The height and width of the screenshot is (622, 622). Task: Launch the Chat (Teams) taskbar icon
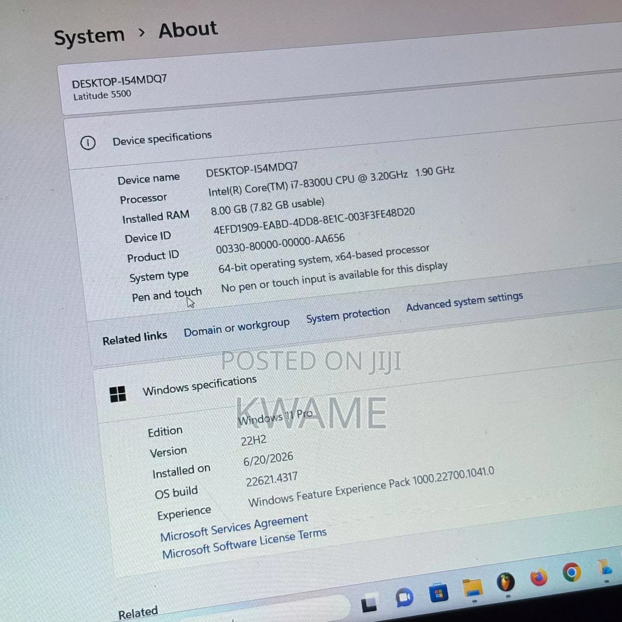coord(404,598)
